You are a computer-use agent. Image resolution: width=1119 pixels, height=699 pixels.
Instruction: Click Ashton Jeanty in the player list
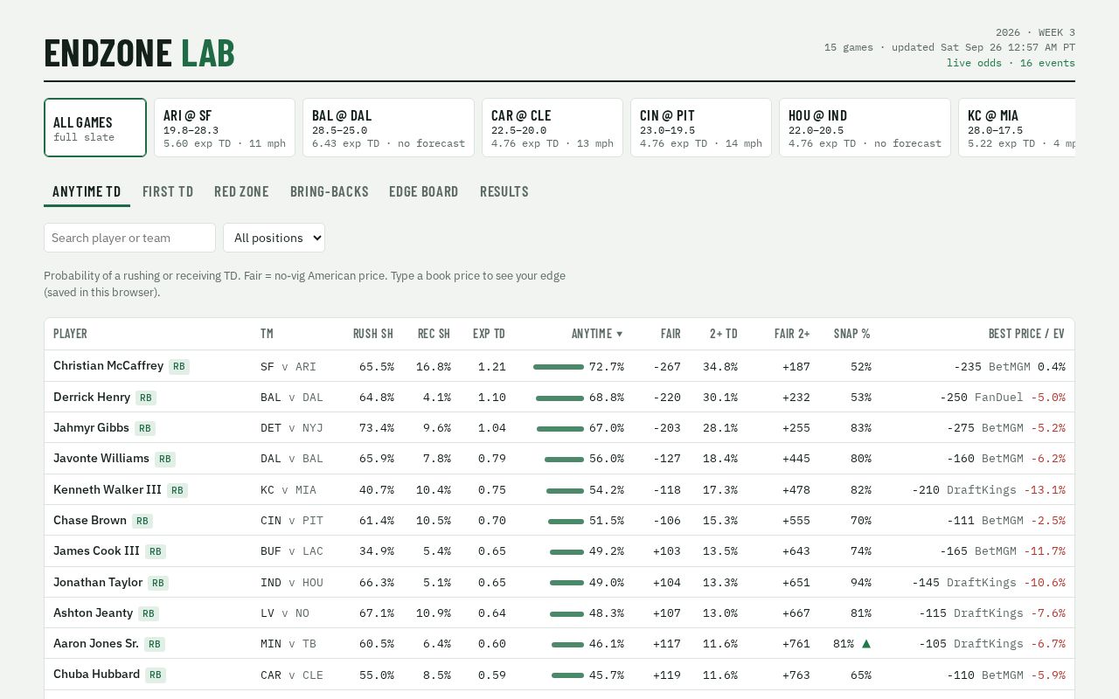point(93,612)
